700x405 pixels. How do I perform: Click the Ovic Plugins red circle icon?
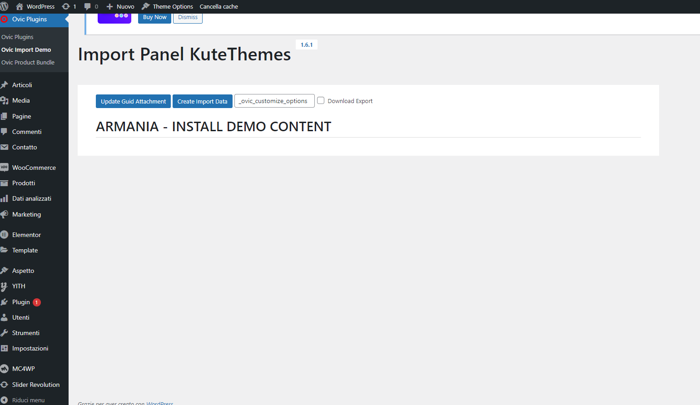[4, 19]
